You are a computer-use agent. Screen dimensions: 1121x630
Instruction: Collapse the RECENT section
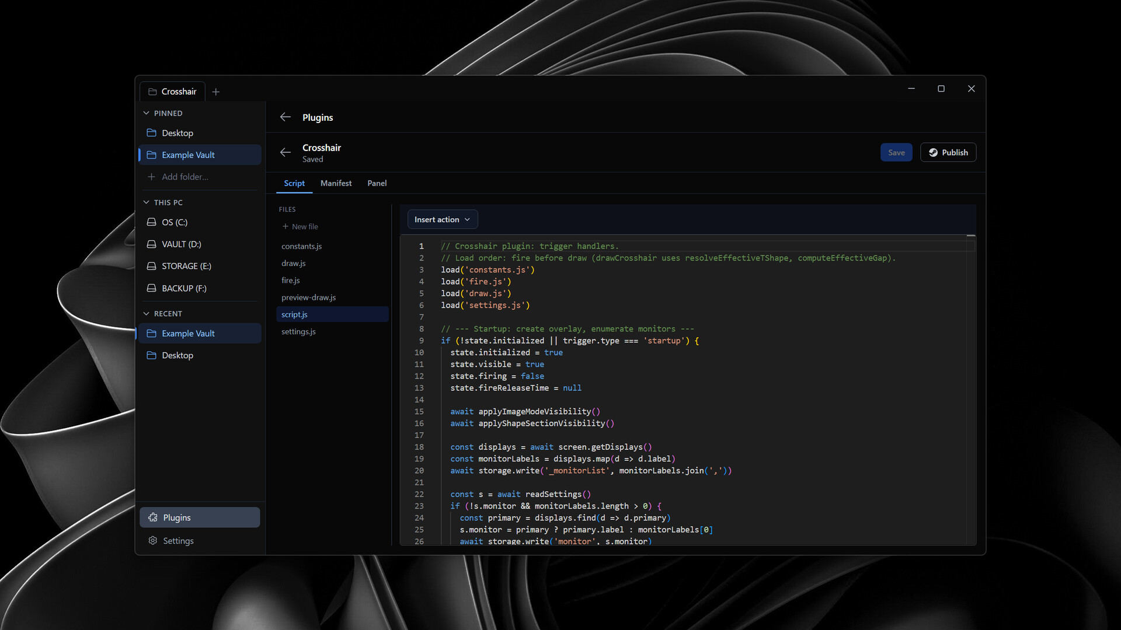(x=147, y=314)
